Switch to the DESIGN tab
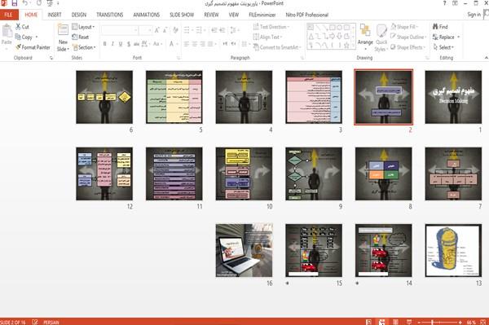Screen dimensions: 489x325 79,15
